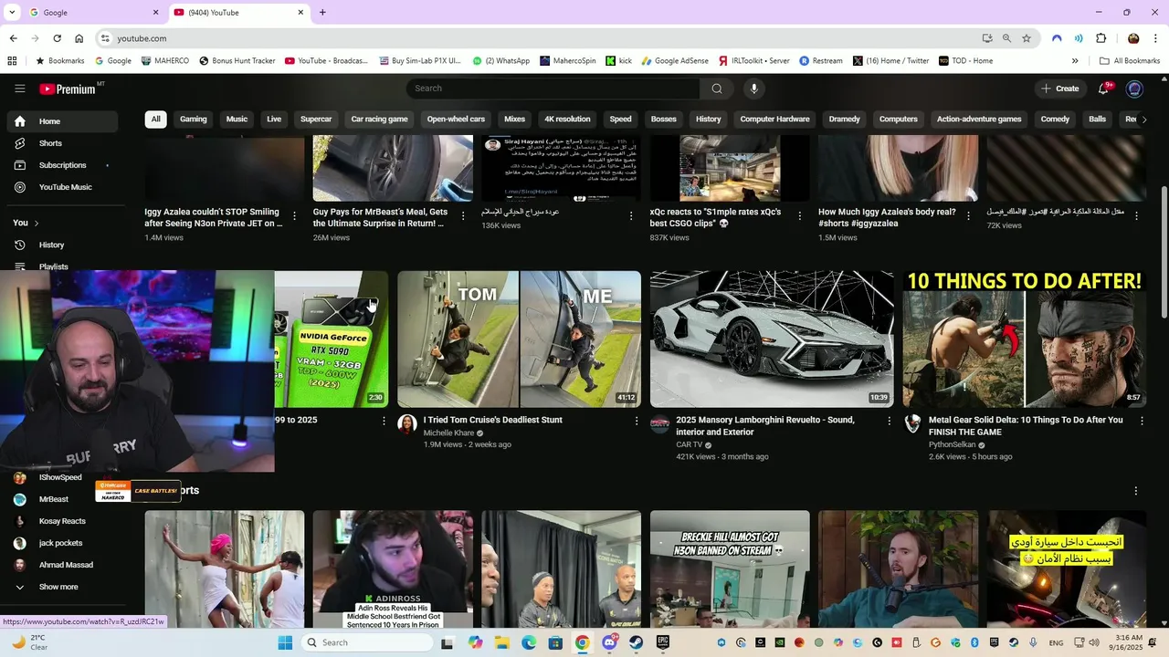Open All Bookmarks folder
This screenshot has width=1169, height=657.
click(x=1130, y=61)
